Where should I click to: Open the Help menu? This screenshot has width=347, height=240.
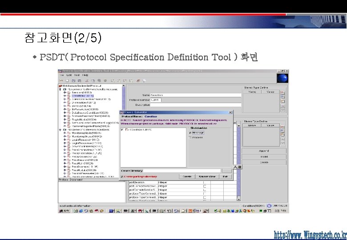coord(85,75)
